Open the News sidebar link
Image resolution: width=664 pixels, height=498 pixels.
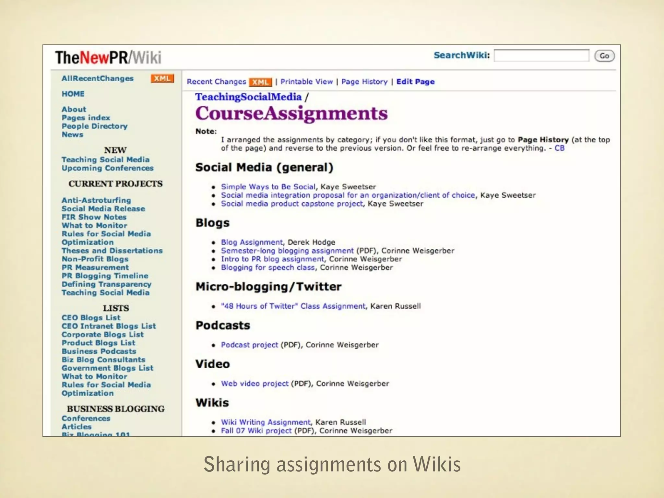click(x=72, y=135)
